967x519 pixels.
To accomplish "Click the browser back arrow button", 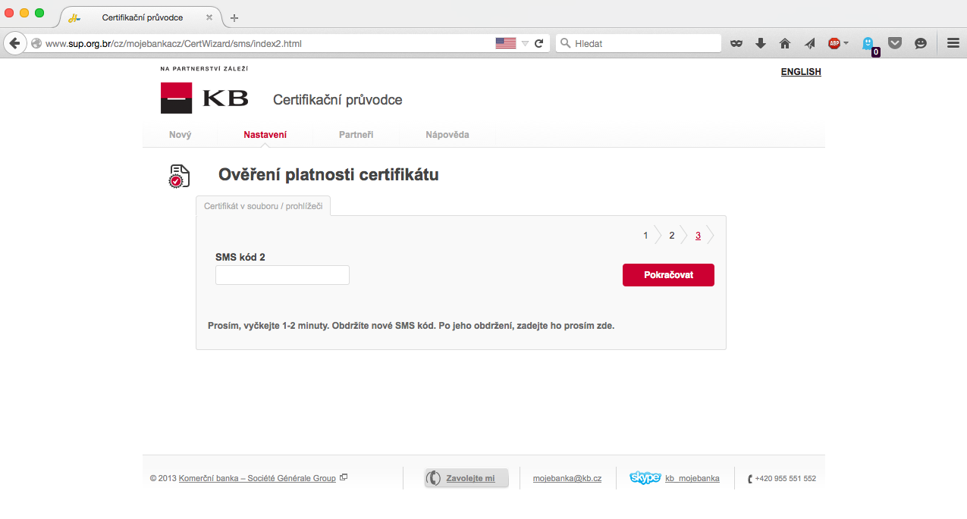I will [x=14, y=43].
